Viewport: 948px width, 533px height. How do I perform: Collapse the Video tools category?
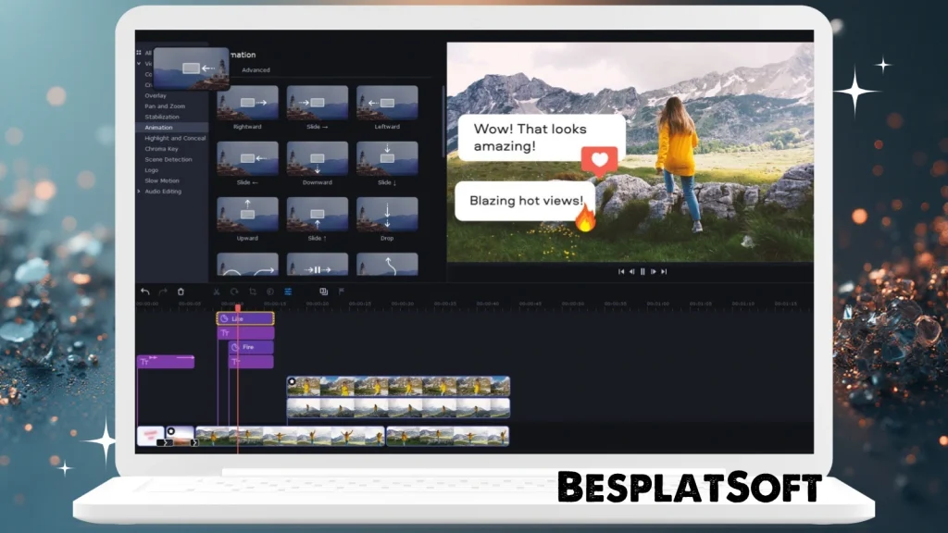point(138,65)
